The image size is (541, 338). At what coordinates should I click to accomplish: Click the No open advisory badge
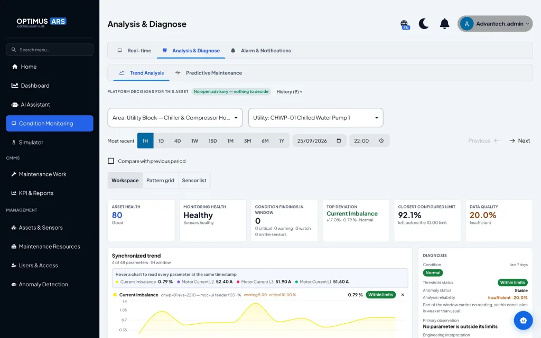coord(231,92)
